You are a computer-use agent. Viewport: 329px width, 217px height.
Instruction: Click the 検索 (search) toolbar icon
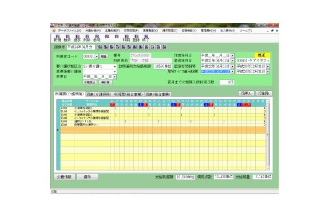[x=68, y=38]
